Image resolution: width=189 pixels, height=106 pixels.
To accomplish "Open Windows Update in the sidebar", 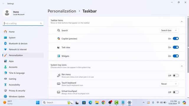I will click(23, 97).
